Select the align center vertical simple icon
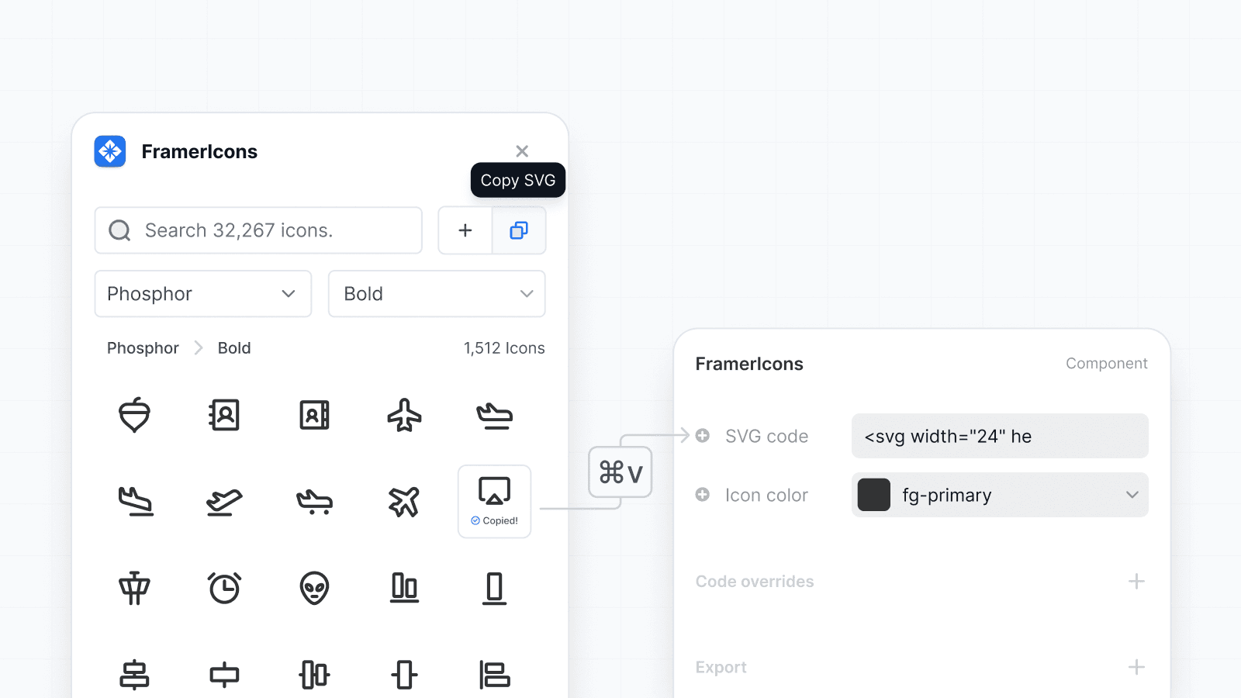Image resolution: width=1241 pixels, height=698 pixels. point(404,675)
